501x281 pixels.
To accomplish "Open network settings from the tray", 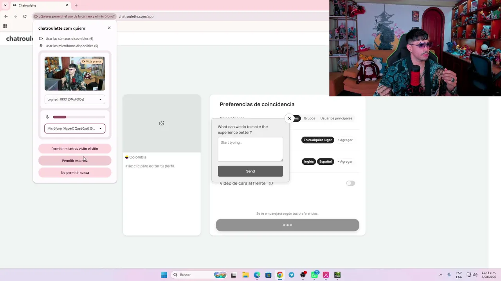I will (x=469, y=275).
